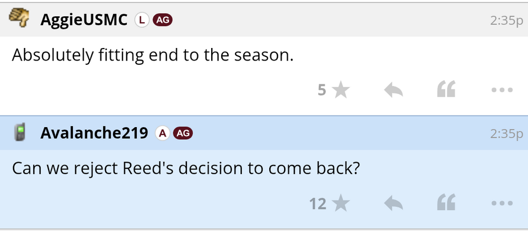Click the L badge beside AggieUSMC

pos(141,20)
